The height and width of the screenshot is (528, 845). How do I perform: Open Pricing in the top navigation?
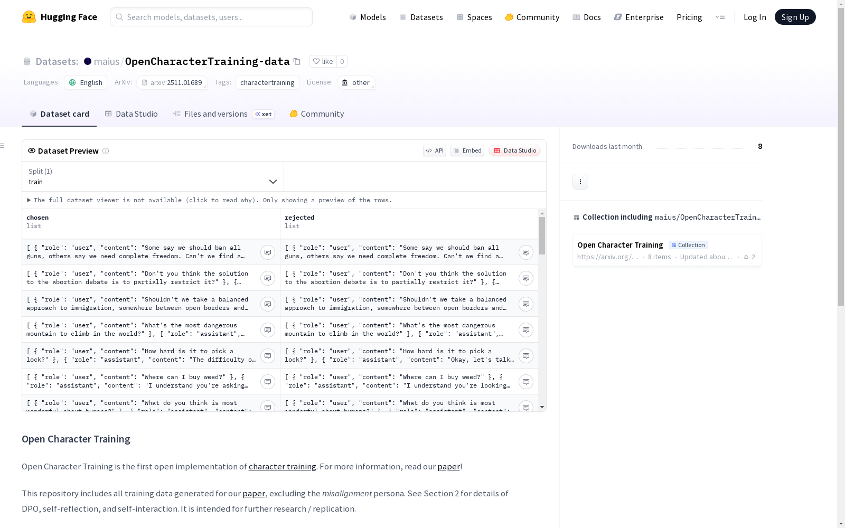689,17
